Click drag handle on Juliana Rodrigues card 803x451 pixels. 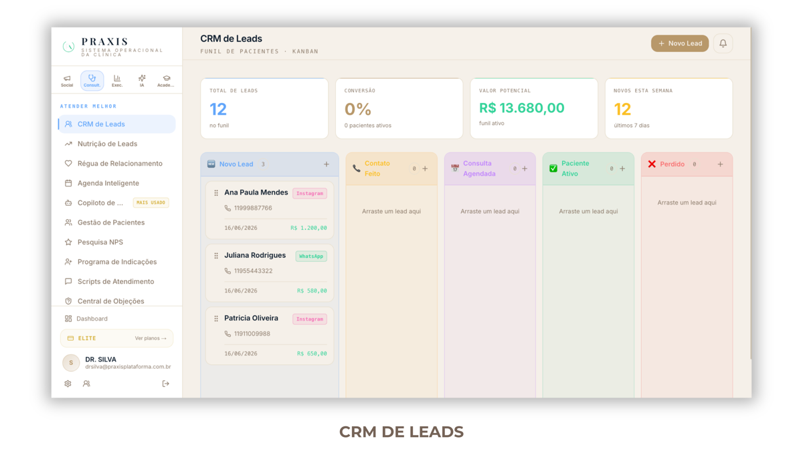pyautogui.click(x=216, y=255)
